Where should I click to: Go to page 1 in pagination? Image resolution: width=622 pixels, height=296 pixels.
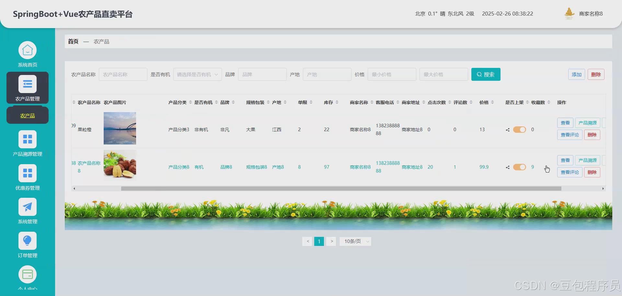coord(319,241)
